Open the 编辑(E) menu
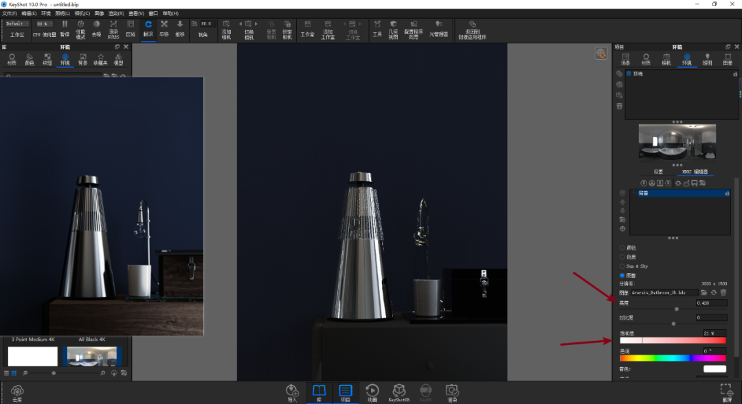The image size is (742, 404). pyautogui.click(x=29, y=14)
